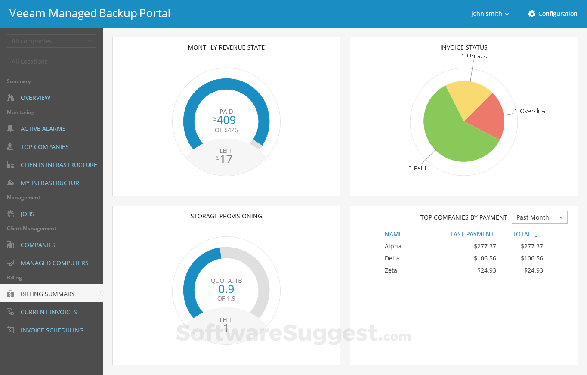Click the blue Monthly Revenue donut arc
Viewport: 587px width, 375px height.
tap(226, 84)
